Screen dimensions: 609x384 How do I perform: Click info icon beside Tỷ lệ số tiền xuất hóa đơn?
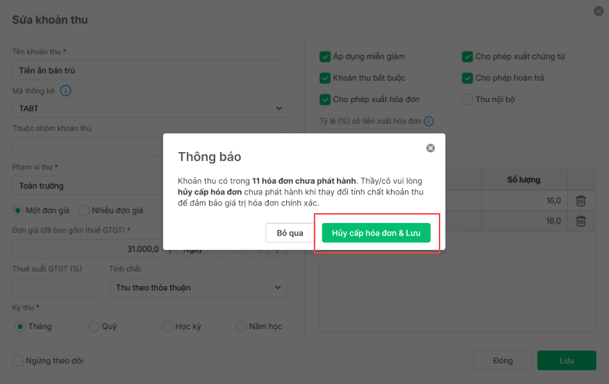429,121
